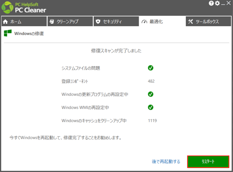This screenshot has height=172, width=233.
Task: Close the PC Cleaner window
Action: point(228,3)
